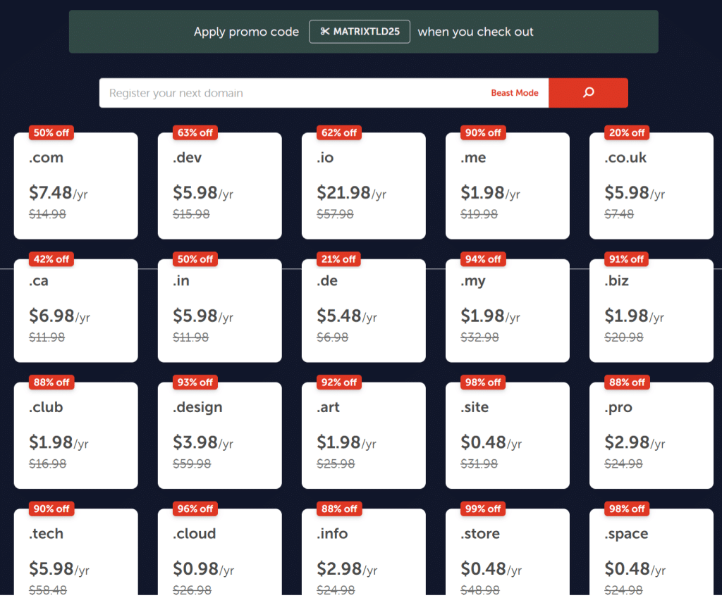Select the .cloud domain deal
Screen dimensions: 722x598
point(219,556)
